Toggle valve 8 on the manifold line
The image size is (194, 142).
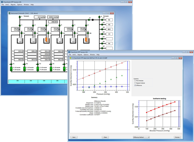click(89, 20)
